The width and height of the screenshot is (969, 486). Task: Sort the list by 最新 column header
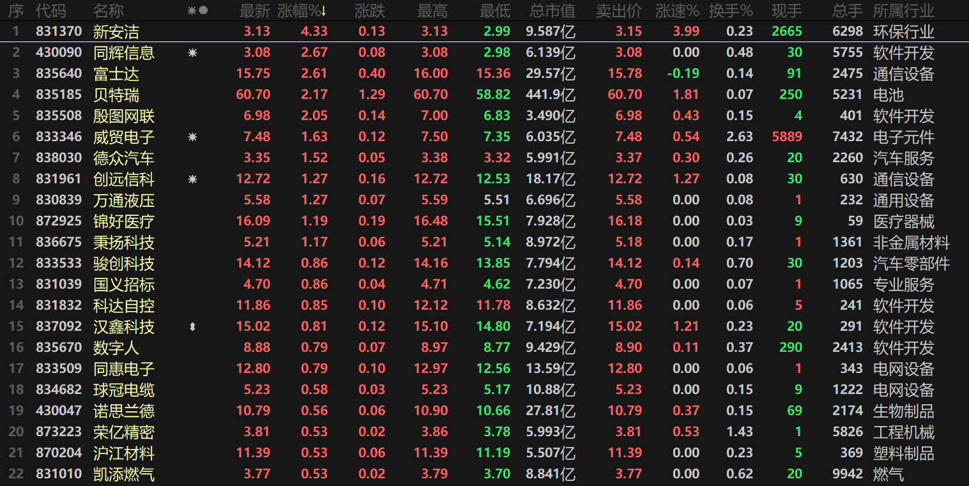254,11
